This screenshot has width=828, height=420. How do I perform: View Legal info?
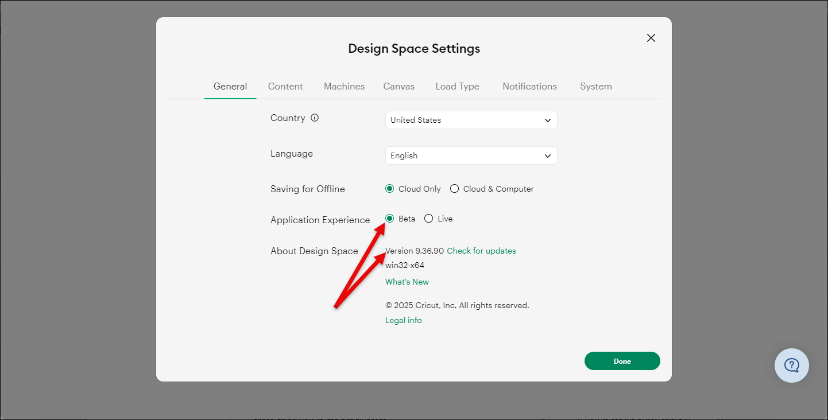(403, 320)
